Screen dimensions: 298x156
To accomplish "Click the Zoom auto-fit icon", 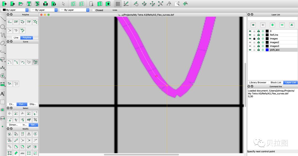I will coord(161,4).
